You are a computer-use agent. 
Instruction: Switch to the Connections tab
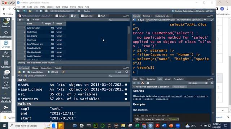point(46,68)
